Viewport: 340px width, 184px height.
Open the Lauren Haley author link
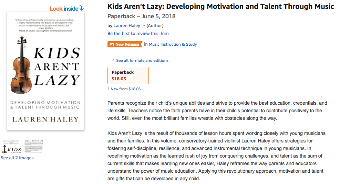click(127, 25)
